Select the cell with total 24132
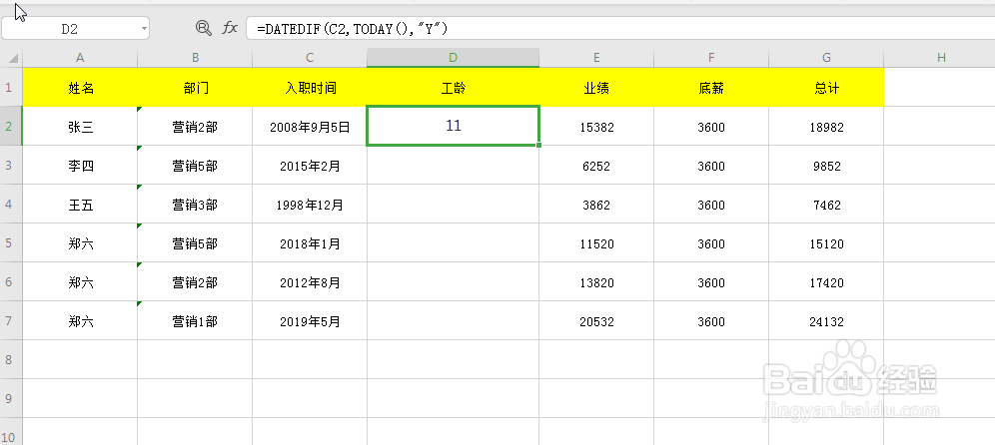The image size is (995, 445). [x=826, y=321]
